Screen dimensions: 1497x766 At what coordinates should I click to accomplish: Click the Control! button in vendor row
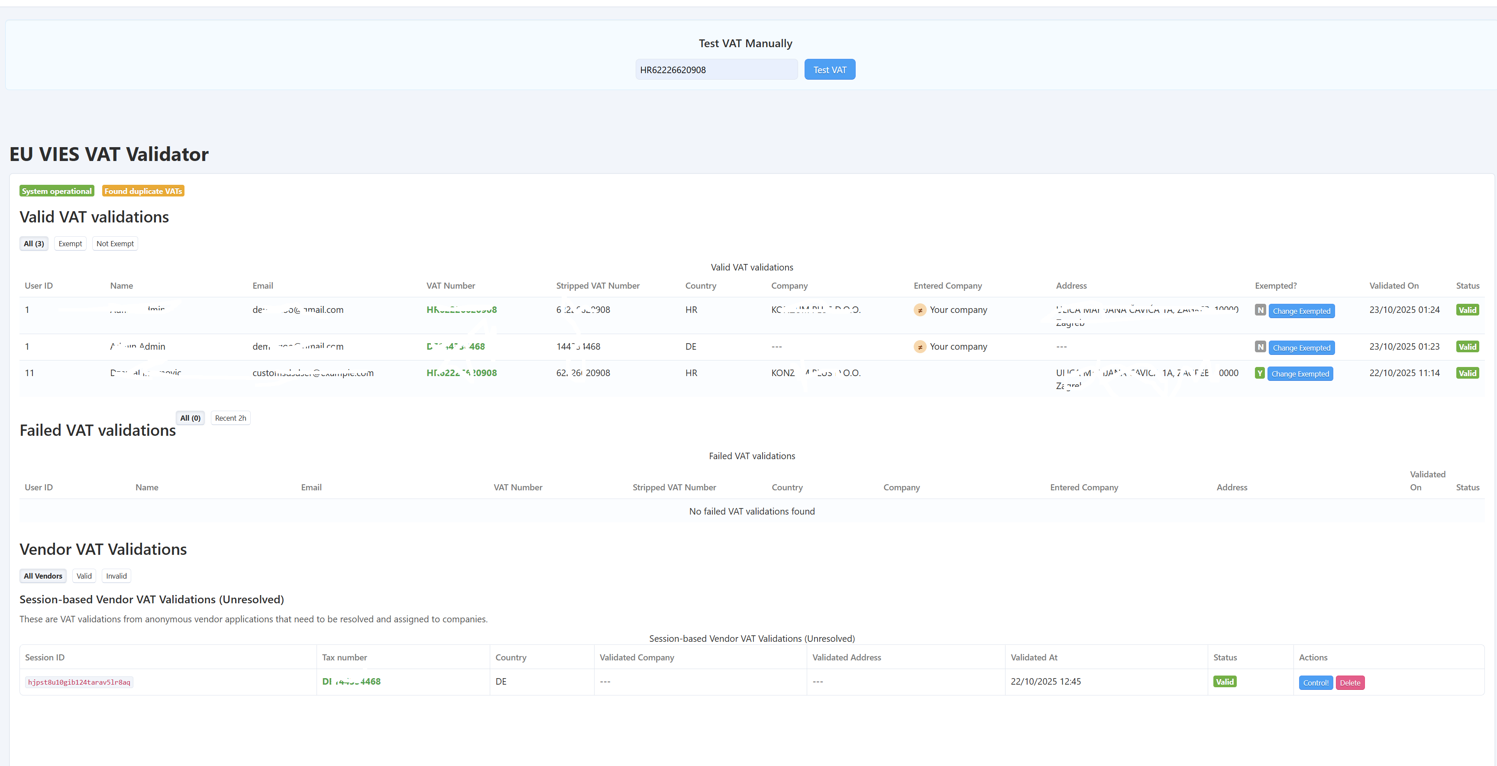(x=1315, y=683)
